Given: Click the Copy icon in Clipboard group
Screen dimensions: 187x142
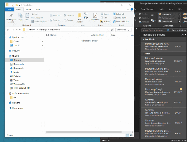Looking at the screenshot, I should pos(20,17).
